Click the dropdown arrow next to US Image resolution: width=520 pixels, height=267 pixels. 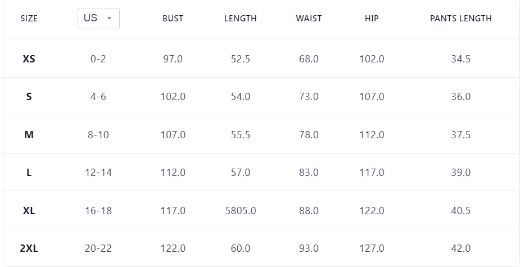[109, 18]
